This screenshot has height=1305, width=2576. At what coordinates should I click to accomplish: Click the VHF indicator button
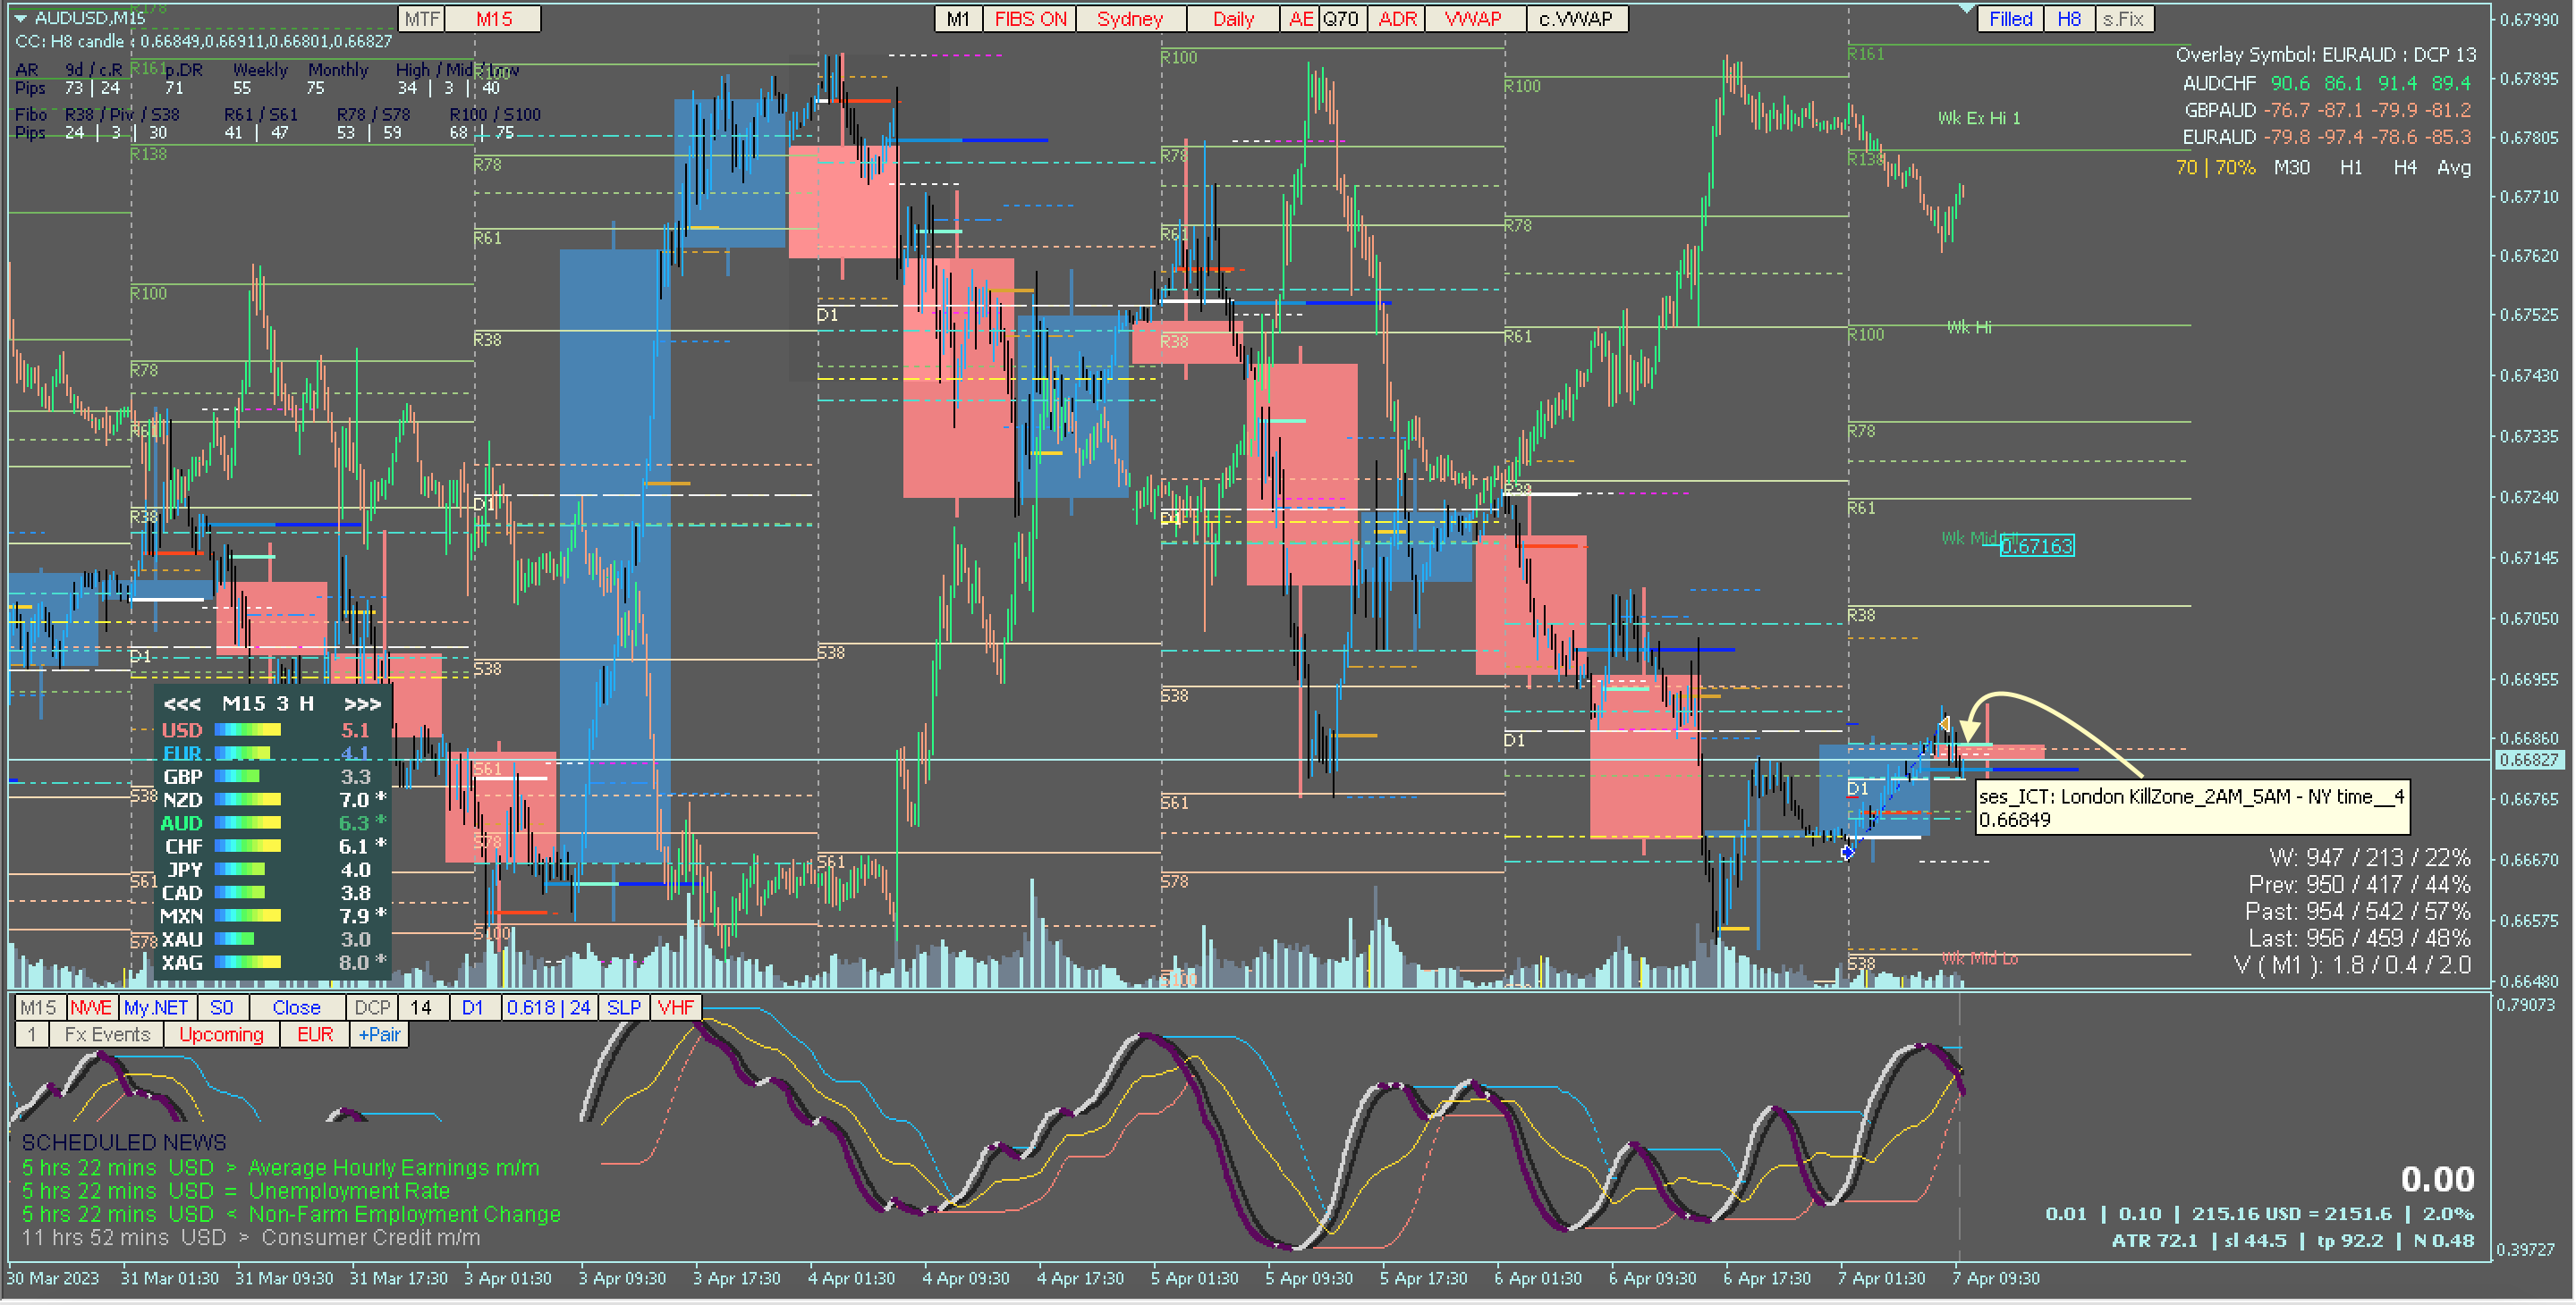pos(676,1008)
